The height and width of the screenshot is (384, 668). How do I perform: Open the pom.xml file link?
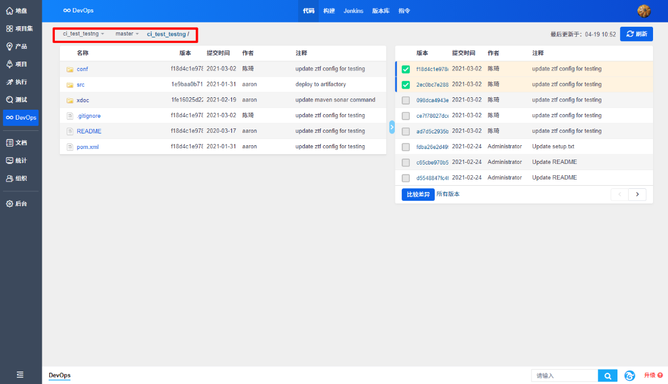[87, 147]
